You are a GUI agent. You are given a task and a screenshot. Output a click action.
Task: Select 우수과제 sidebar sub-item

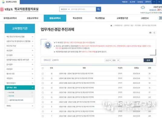(x=11, y=92)
